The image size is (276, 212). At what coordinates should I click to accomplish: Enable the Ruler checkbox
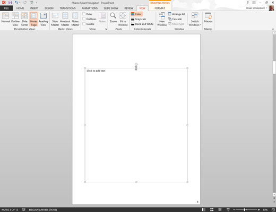point(84,14)
